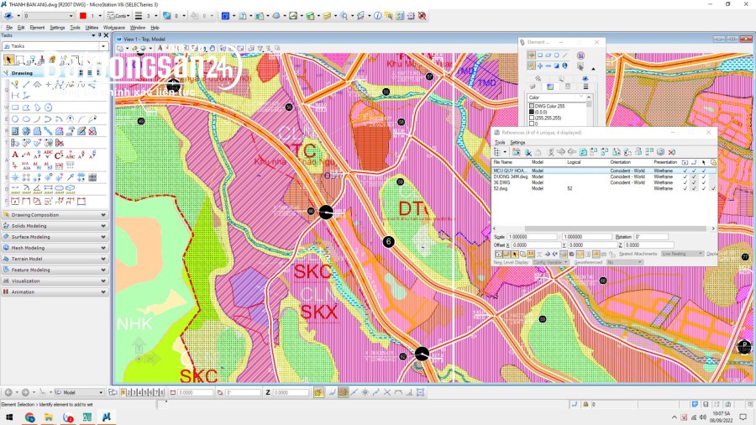Open the color tab in Element Selection

(x=550, y=87)
